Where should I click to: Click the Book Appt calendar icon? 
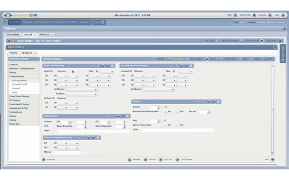tap(280, 41)
